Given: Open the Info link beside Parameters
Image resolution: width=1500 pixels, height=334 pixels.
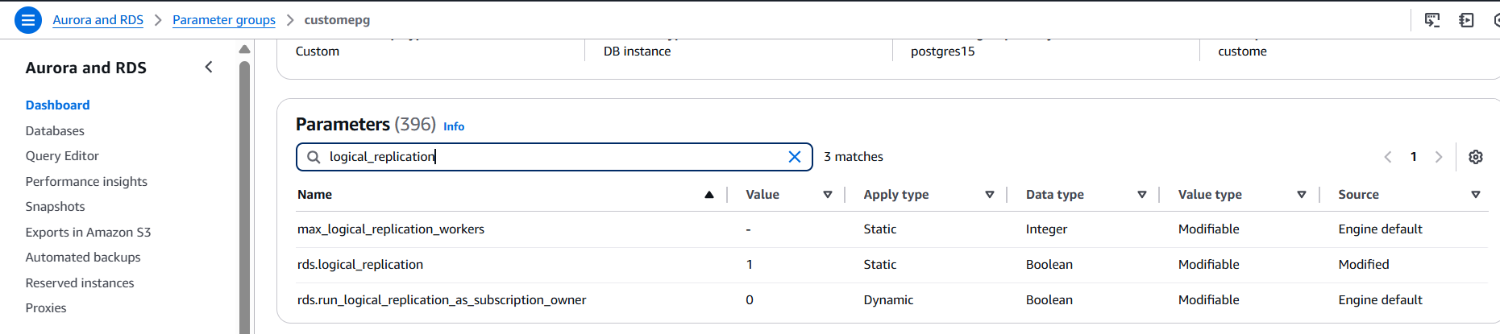Looking at the screenshot, I should tap(454, 126).
